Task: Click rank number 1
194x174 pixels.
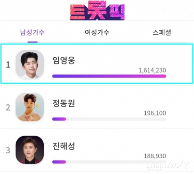Action: click(8, 65)
